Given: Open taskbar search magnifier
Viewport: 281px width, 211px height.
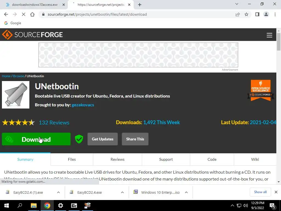Looking at the screenshot, I should point(20,206).
